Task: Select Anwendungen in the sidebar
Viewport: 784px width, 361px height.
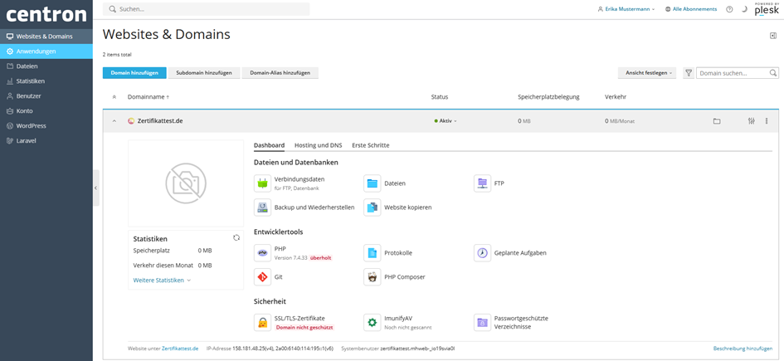Action: (37, 51)
